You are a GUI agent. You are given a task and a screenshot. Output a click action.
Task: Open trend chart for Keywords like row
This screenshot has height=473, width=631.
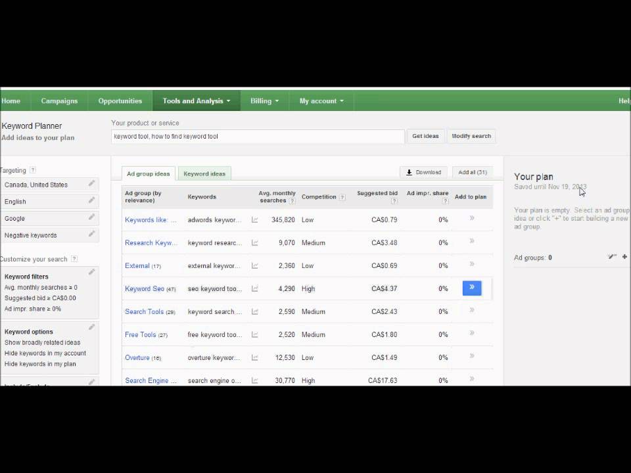click(255, 219)
